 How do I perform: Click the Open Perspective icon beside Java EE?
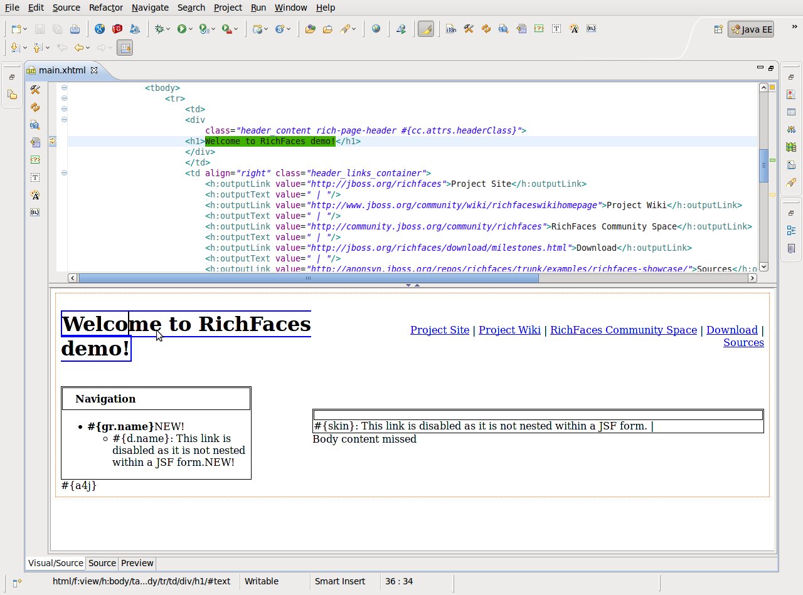pos(718,29)
